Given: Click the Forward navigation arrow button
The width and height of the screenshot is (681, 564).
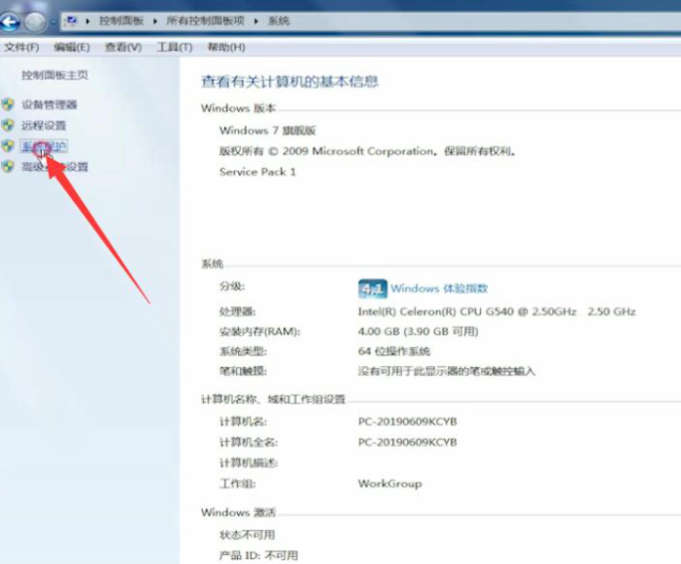Looking at the screenshot, I should point(35,20).
